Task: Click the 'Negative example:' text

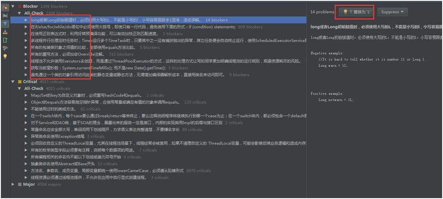Action: (x=327, y=53)
